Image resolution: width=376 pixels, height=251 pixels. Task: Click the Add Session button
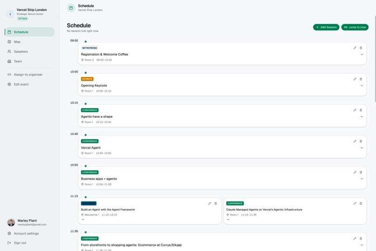[x=326, y=27]
